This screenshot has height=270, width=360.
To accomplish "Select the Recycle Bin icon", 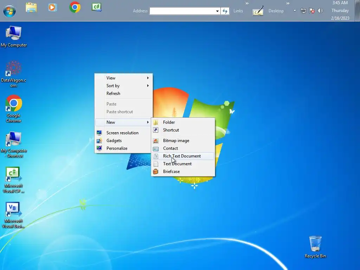I will tap(315, 247).
